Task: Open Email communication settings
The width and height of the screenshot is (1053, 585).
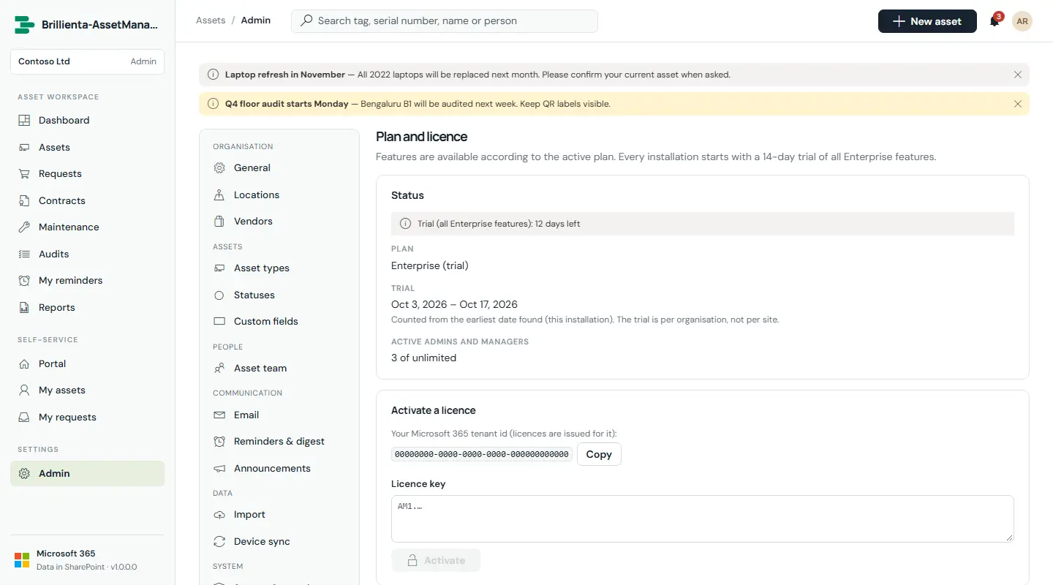Action: point(279,415)
